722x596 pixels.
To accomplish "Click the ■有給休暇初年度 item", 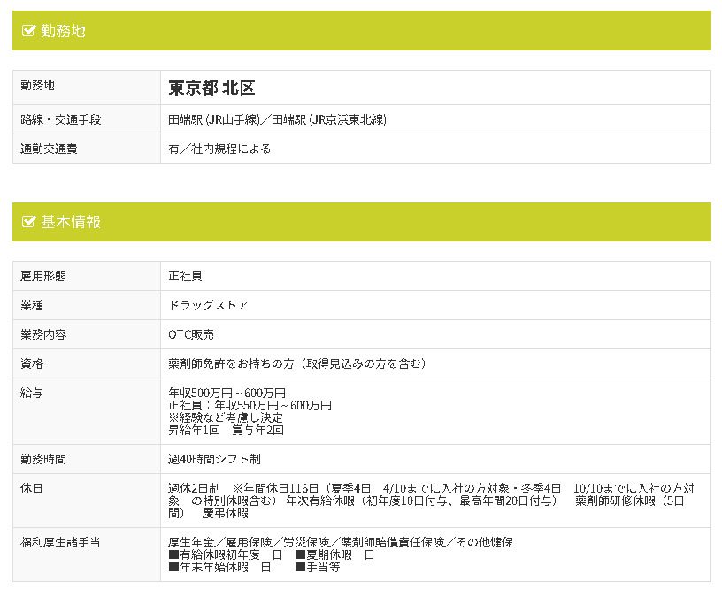I will (225, 555).
